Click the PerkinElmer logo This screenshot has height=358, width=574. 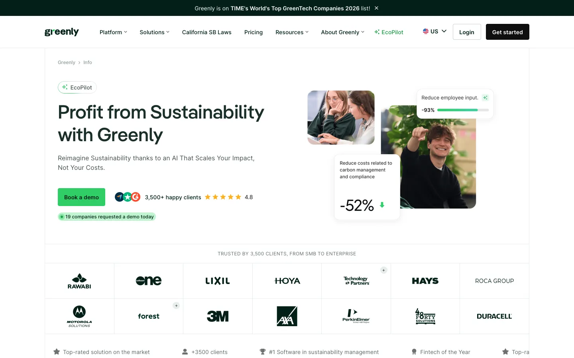coord(356,316)
